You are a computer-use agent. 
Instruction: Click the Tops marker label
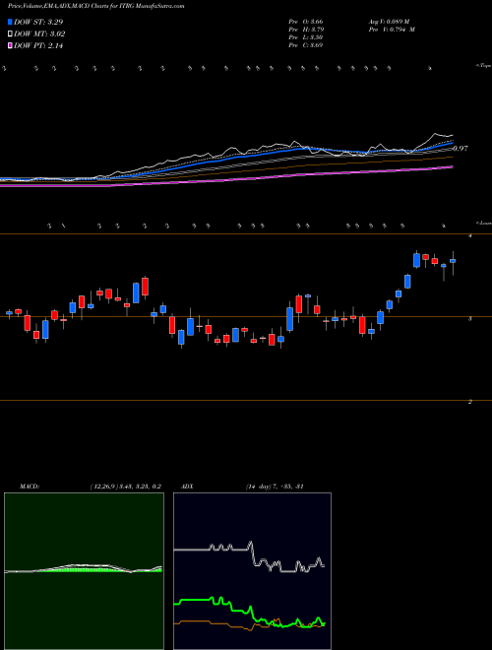click(x=484, y=66)
